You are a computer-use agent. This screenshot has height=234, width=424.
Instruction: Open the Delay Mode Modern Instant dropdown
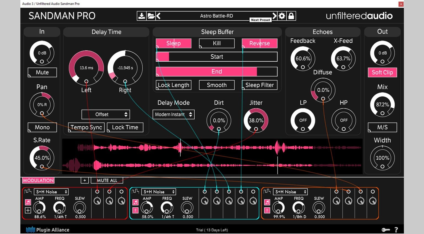point(173,114)
